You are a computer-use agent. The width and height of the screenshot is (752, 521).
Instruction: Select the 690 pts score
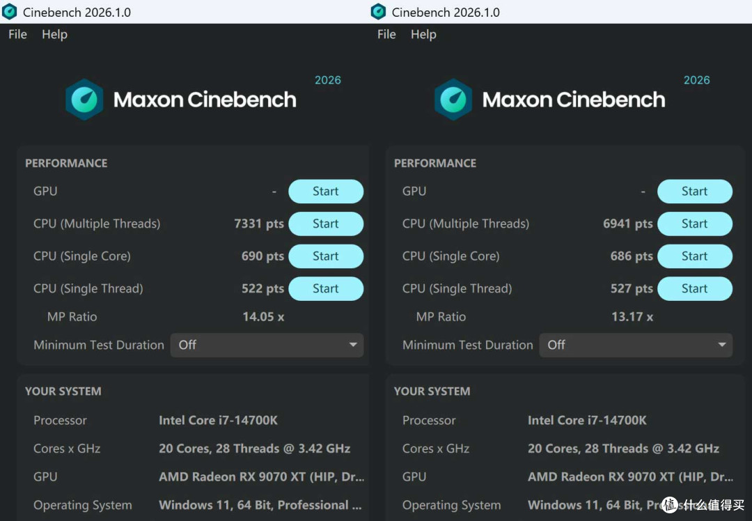(263, 256)
